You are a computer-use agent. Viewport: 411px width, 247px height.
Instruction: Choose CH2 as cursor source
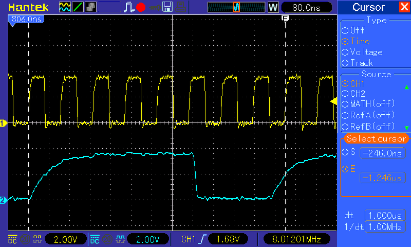point(353,94)
